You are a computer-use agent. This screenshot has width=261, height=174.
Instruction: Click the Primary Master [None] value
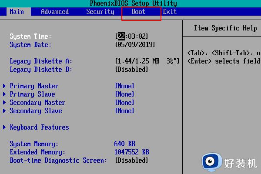(125, 86)
